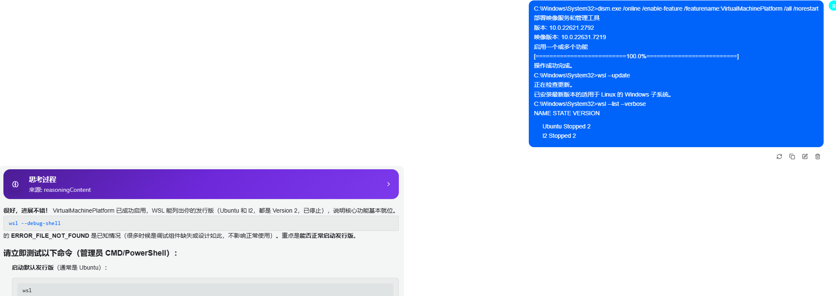Click the 很好，进展不错！ bold text
836x296 pixels.
pos(26,211)
